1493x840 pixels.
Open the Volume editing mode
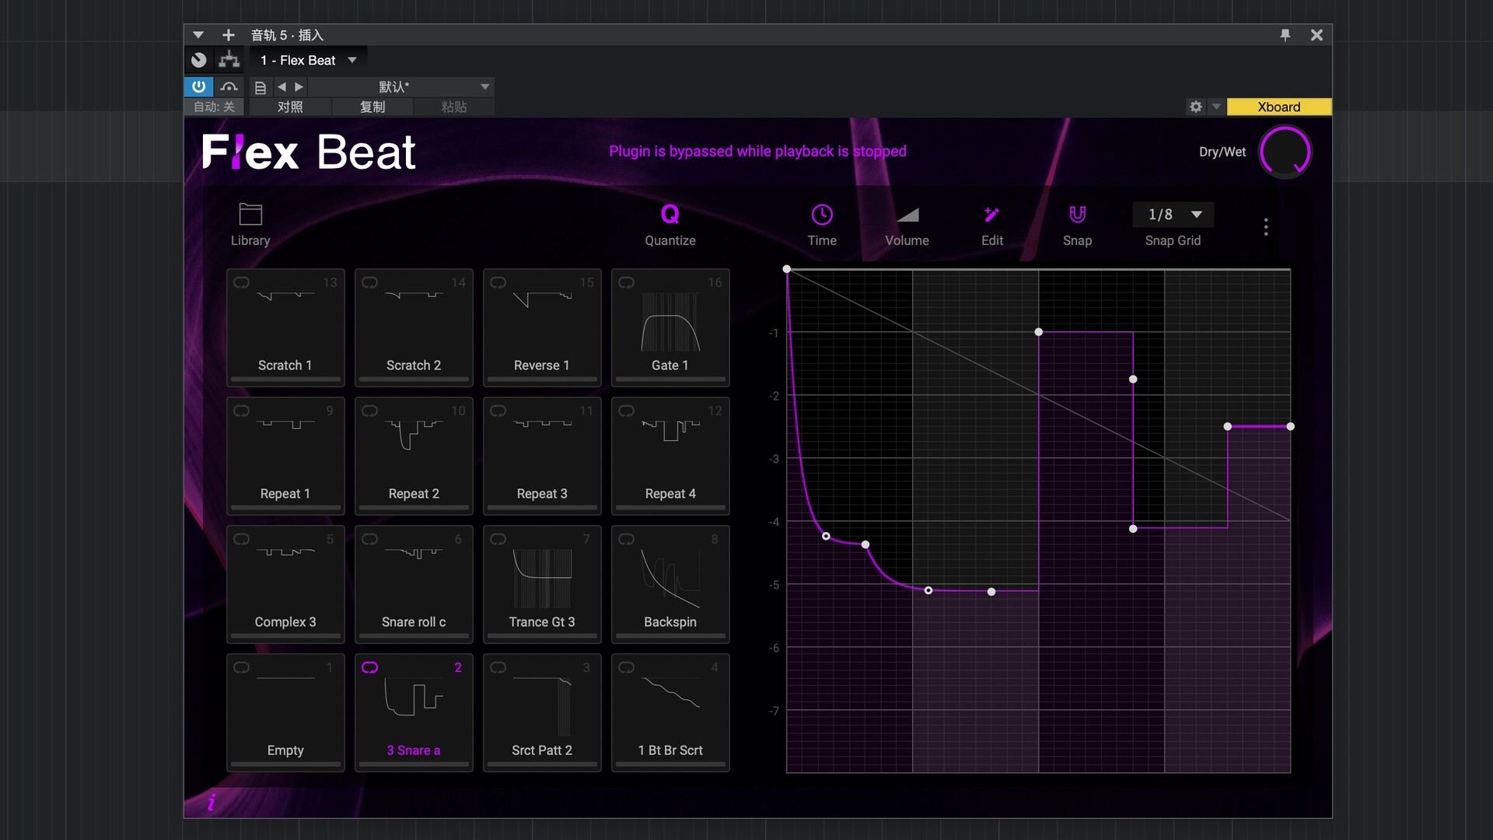click(907, 215)
